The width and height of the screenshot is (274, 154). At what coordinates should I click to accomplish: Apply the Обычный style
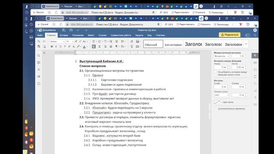pos(153,44)
